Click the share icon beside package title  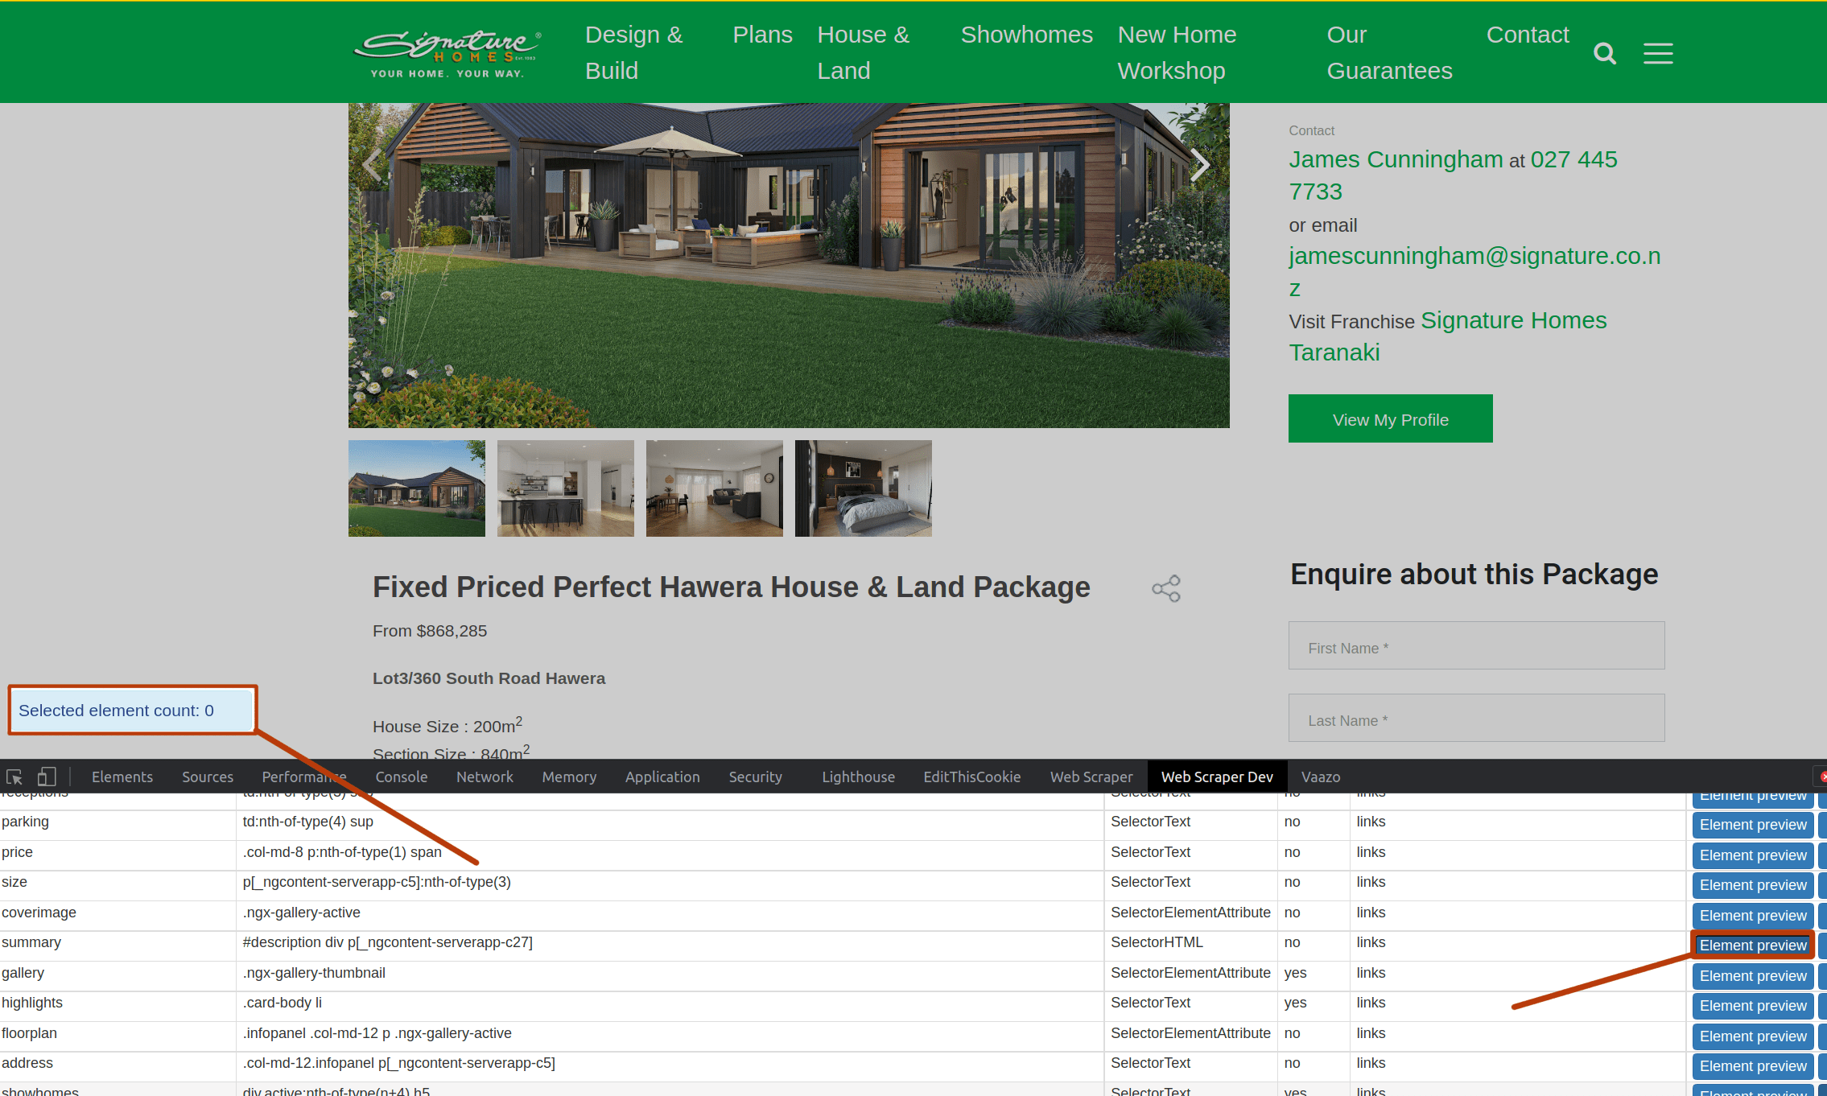pos(1165,588)
